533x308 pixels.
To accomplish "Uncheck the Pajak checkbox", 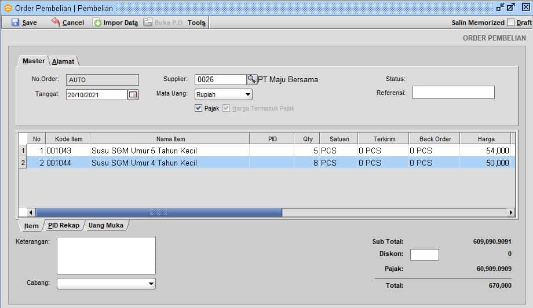I will coord(199,108).
